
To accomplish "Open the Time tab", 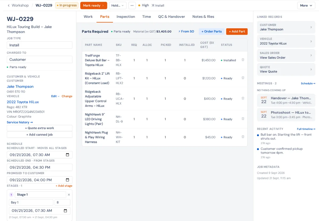I will pos(146,17).
